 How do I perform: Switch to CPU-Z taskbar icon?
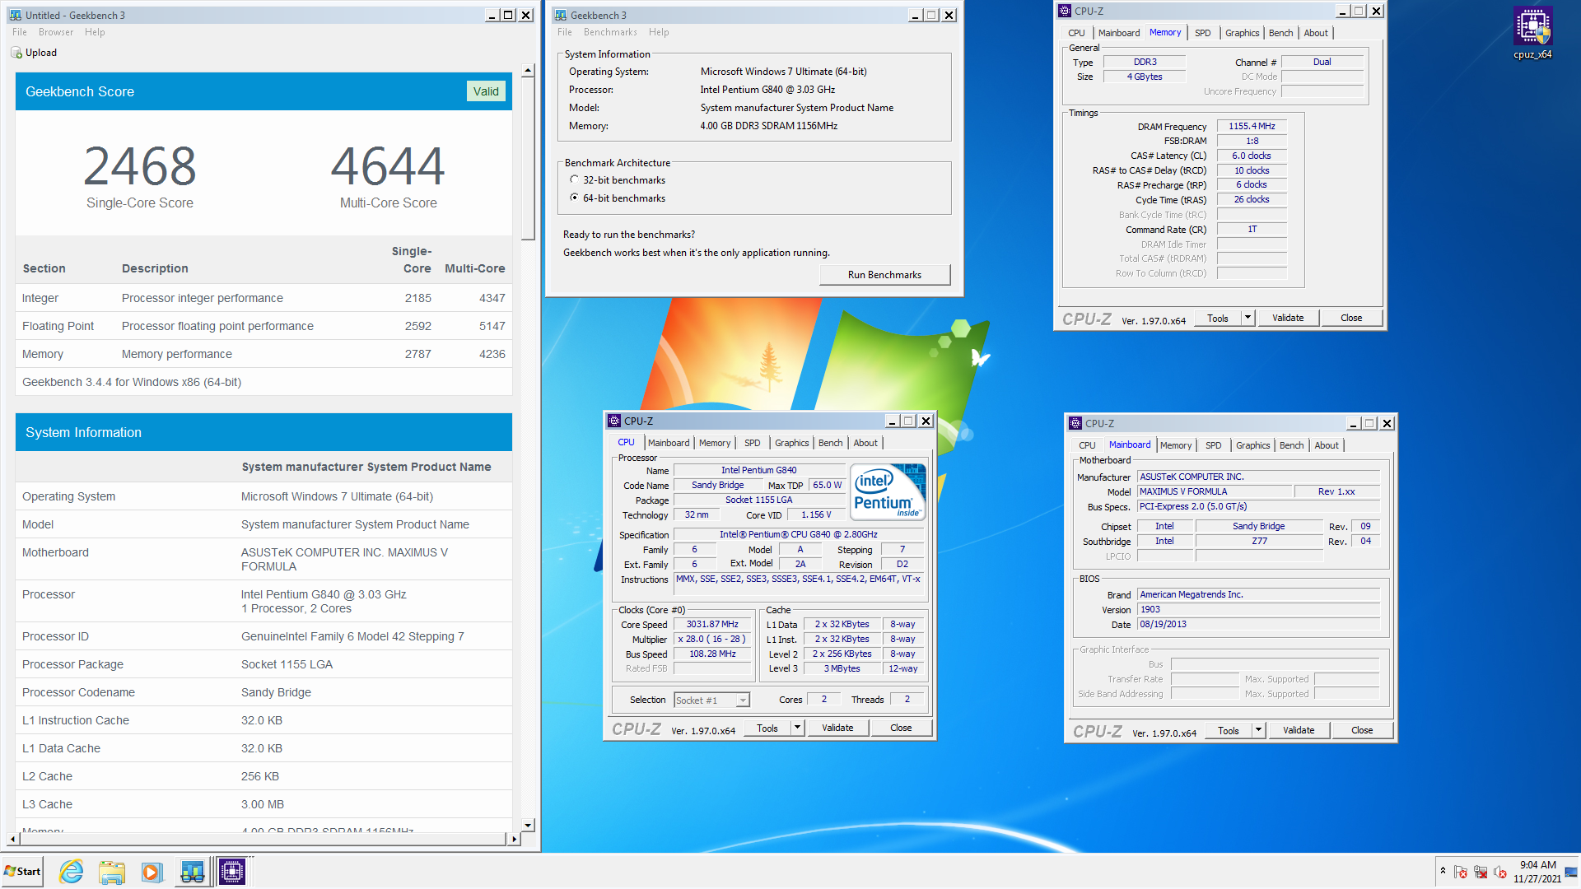click(x=232, y=872)
